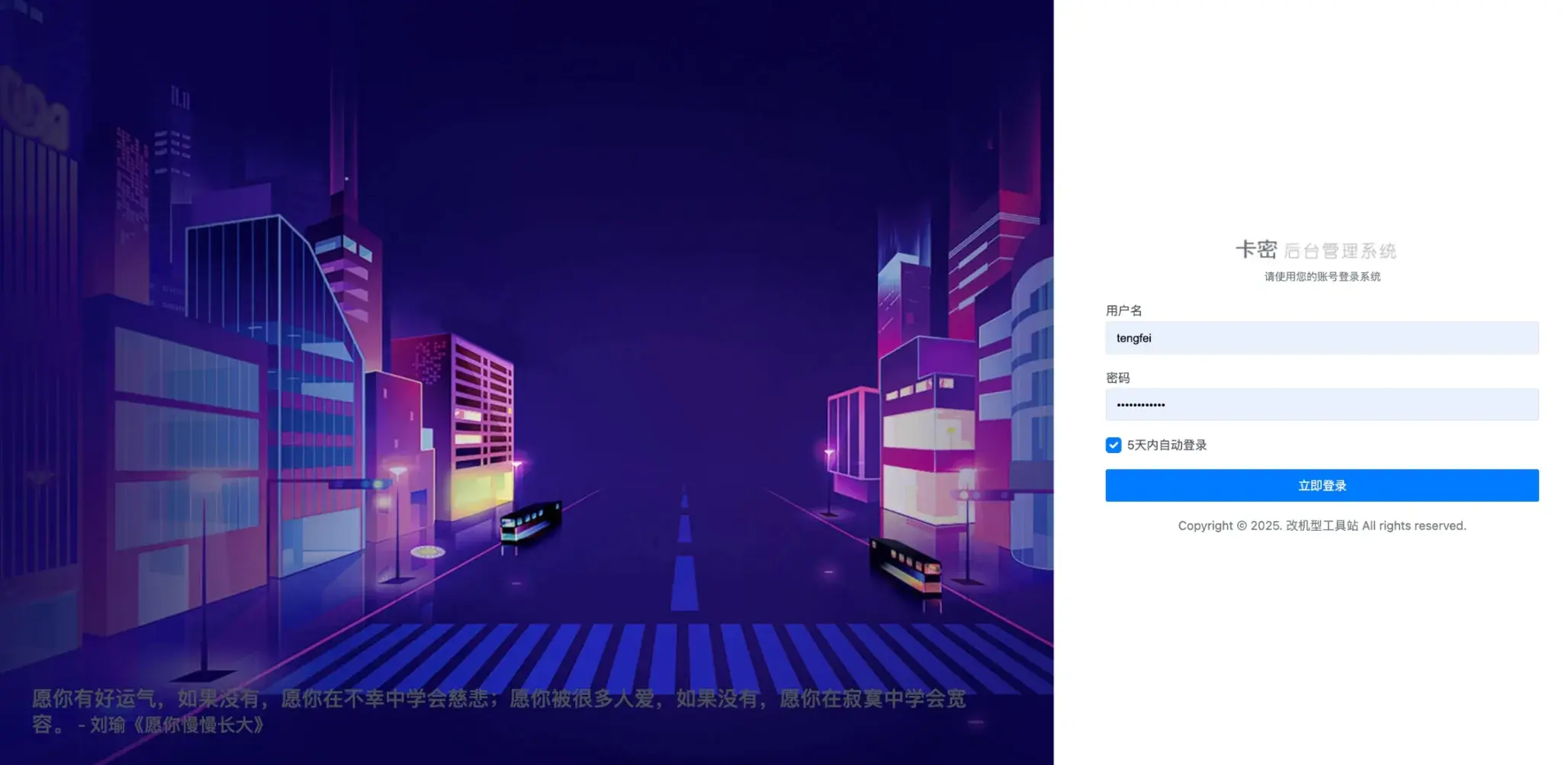Click the 请使用您的账号登录系统 subtitle
The height and width of the screenshot is (765, 1562).
pyautogui.click(x=1323, y=277)
